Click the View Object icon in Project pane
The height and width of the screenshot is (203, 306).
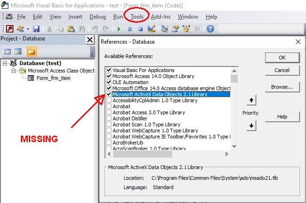point(18,52)
